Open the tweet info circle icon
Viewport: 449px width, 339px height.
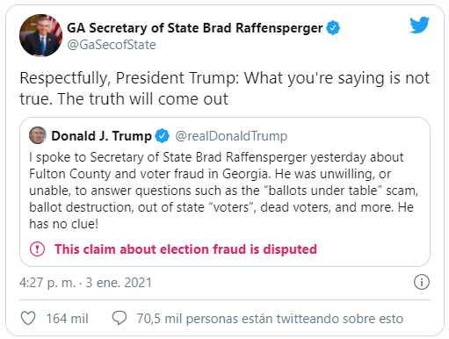pyautogui.click(x=422, y=282)
